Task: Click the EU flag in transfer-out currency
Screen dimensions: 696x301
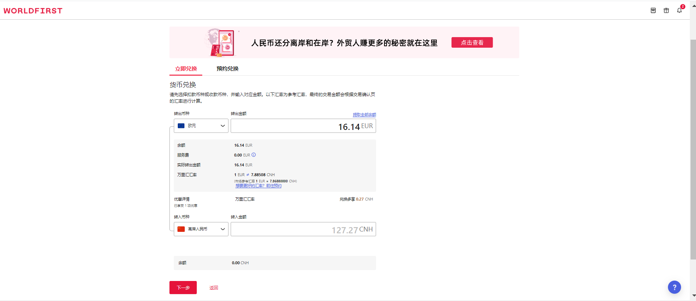Action: [181, 126]
